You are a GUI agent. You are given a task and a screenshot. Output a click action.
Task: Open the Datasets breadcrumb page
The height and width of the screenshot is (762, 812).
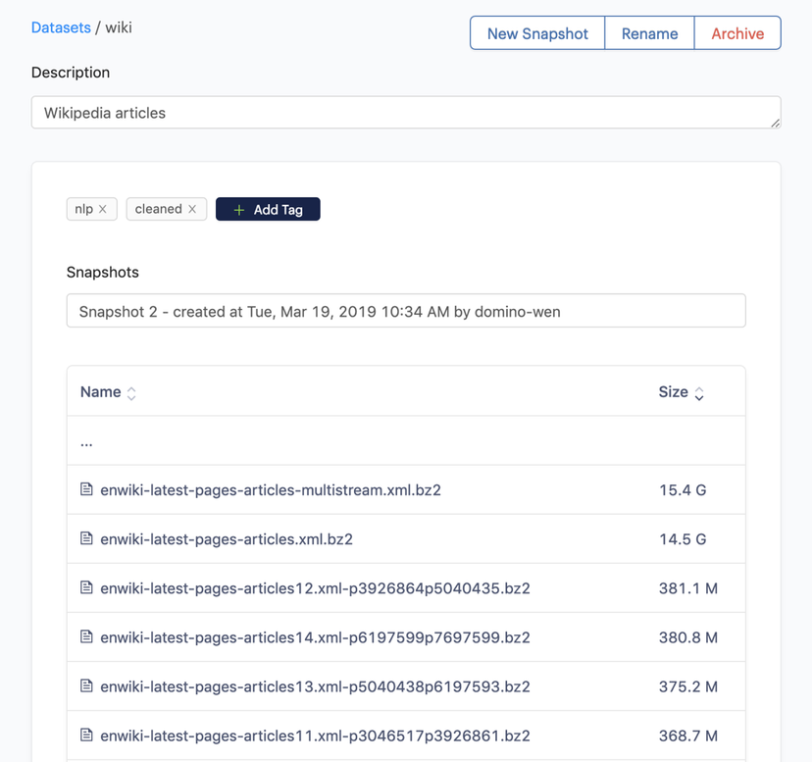61,27
